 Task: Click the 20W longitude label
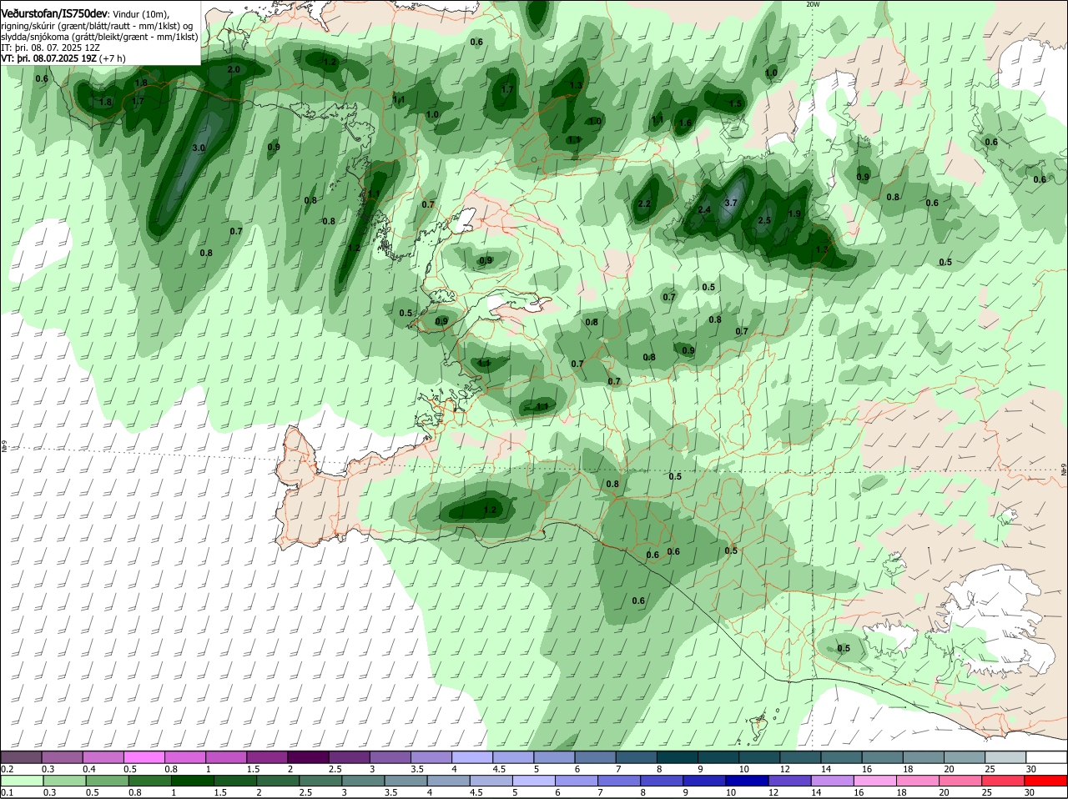[x=813, y=4]
